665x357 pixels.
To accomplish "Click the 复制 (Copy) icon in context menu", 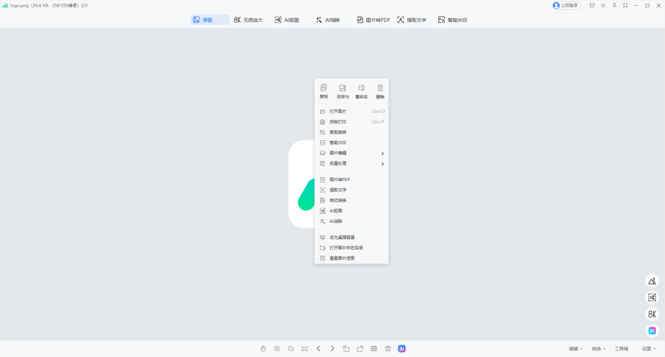I will (x=323, y=91).
